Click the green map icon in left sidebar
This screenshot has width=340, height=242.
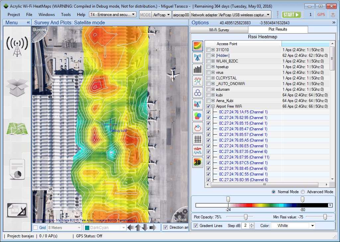17,128
